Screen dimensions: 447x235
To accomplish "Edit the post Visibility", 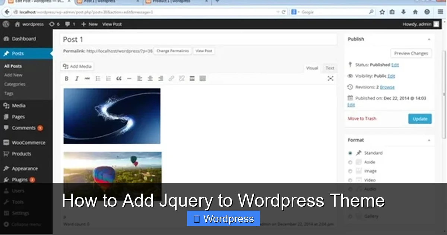I will pyautogui.click(x=391, y=76).
